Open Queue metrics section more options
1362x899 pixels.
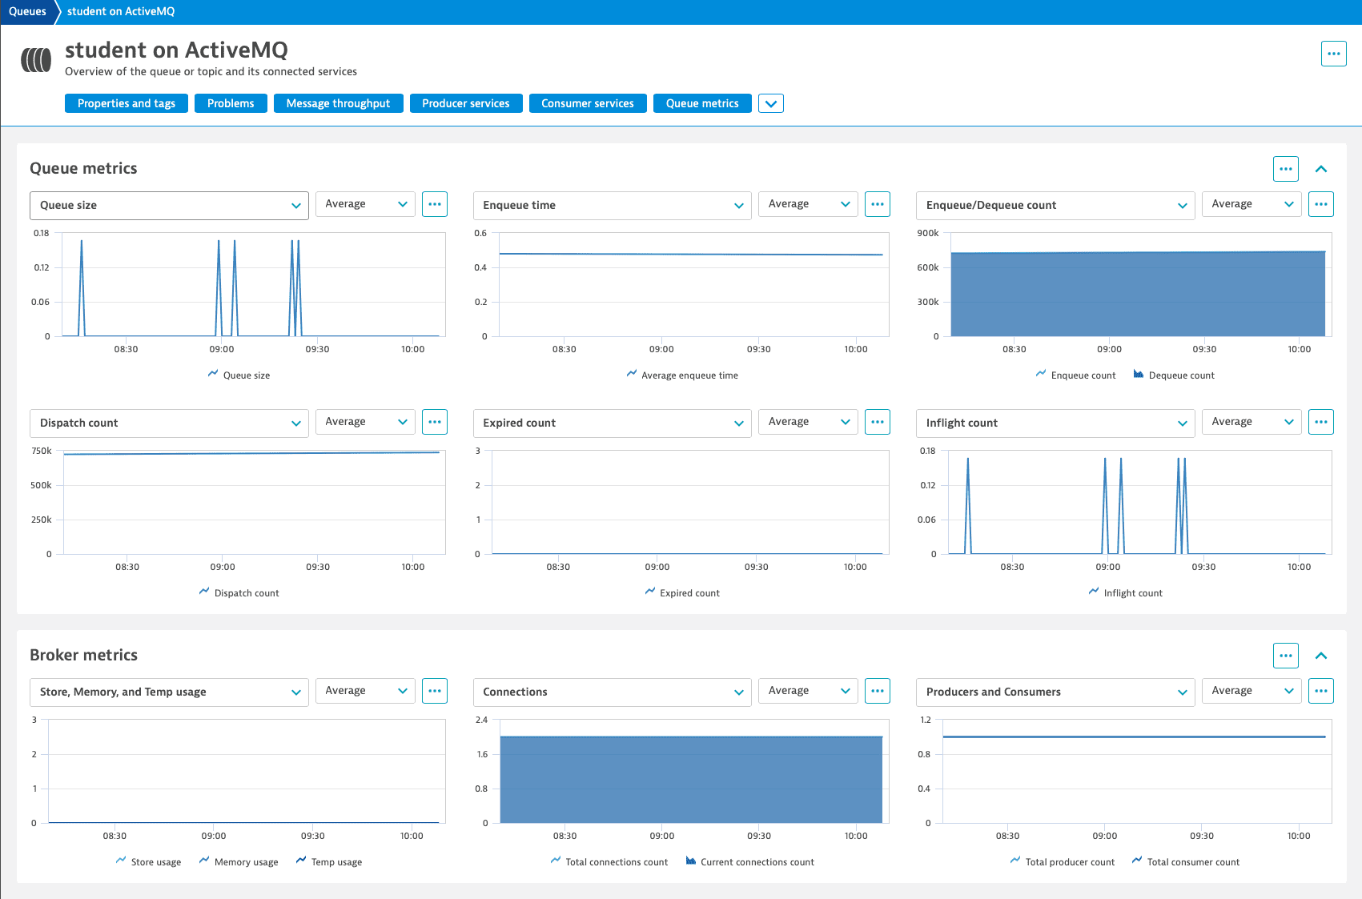(x=1285, y=169)
